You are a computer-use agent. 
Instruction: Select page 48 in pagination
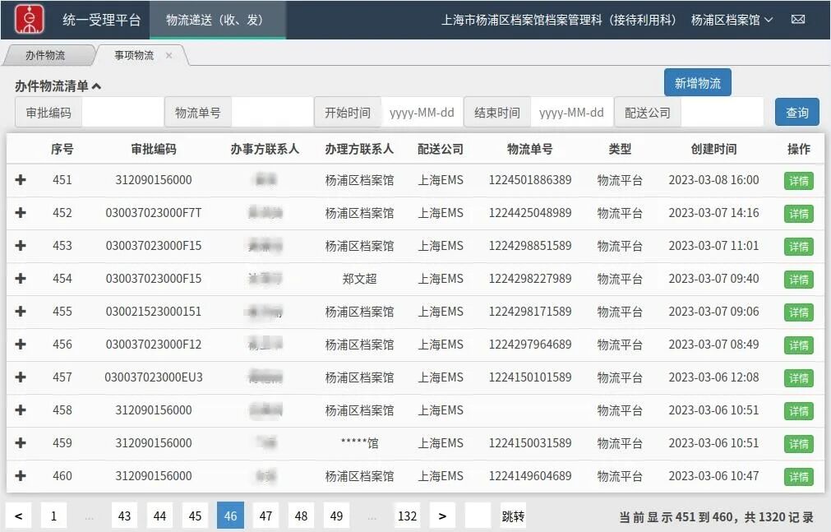(x=301, y=516)
